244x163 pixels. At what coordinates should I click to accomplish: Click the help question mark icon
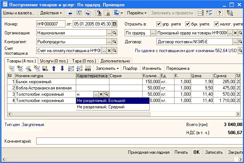click(220, 13)
